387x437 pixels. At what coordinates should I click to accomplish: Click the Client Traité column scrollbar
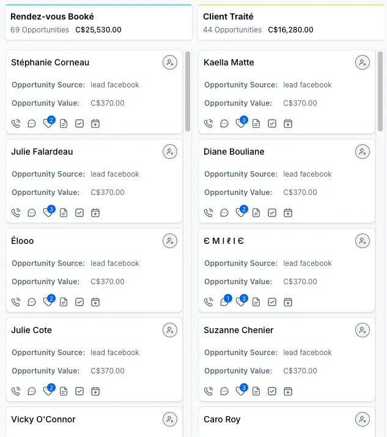380,92
